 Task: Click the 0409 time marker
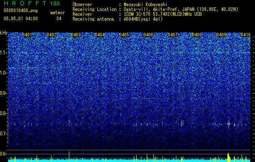[221, 35]
